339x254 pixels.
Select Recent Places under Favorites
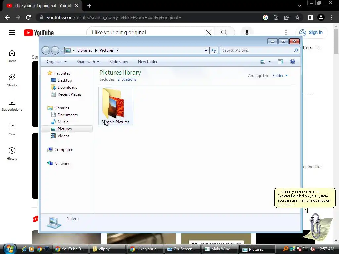tap(70, 94)
